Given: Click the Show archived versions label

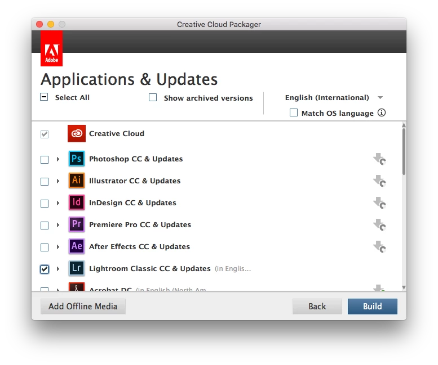Looking at the screenshot, I should [x=208, y=98].
